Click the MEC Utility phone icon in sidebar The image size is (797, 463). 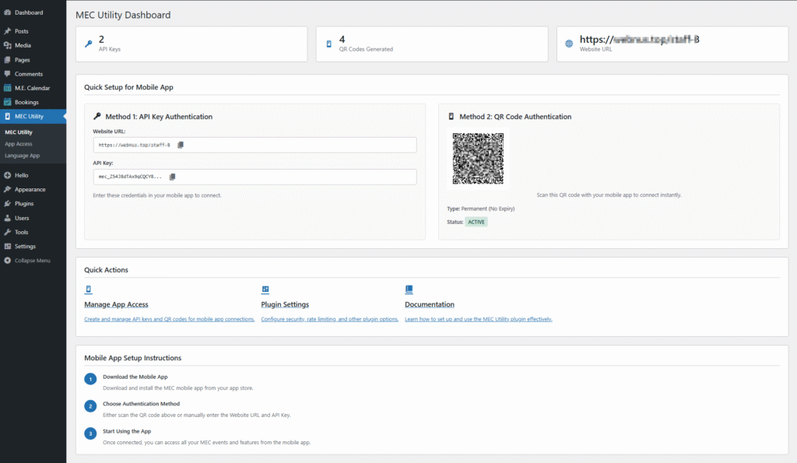8,117
